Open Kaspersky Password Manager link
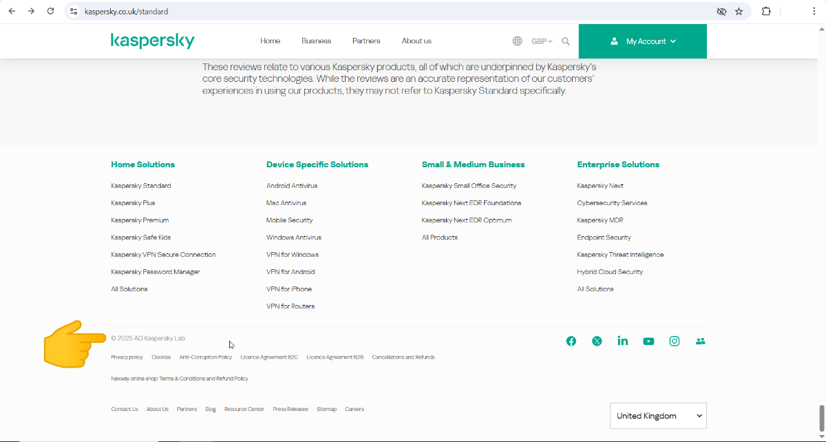Screen dimensions: 826x442 [x=156, y=272]
